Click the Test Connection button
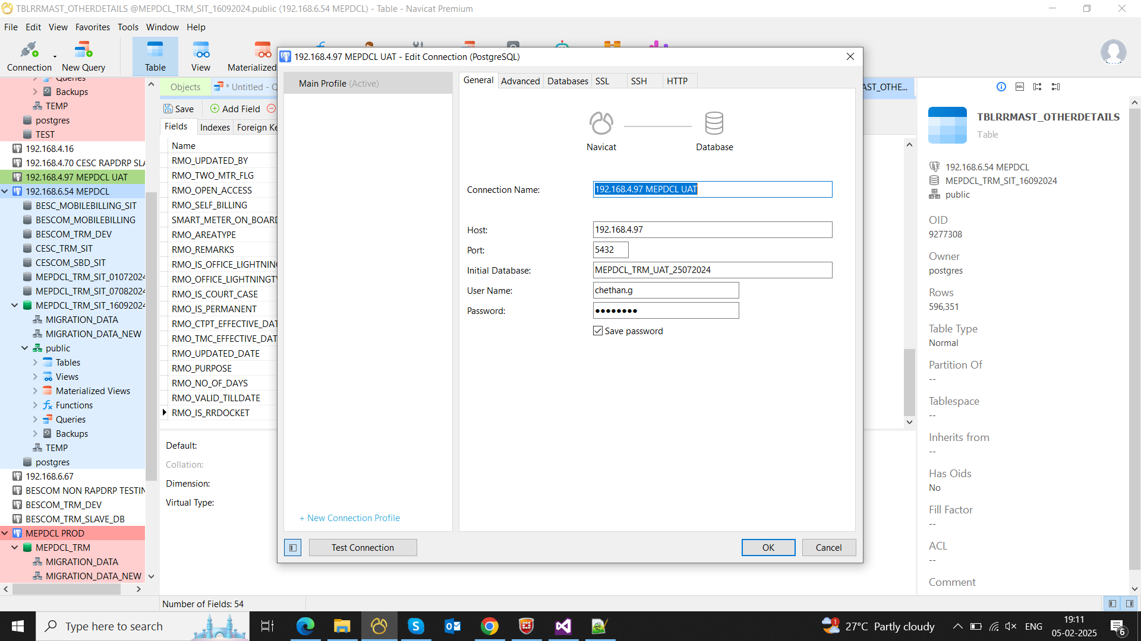 pos(363,548)
